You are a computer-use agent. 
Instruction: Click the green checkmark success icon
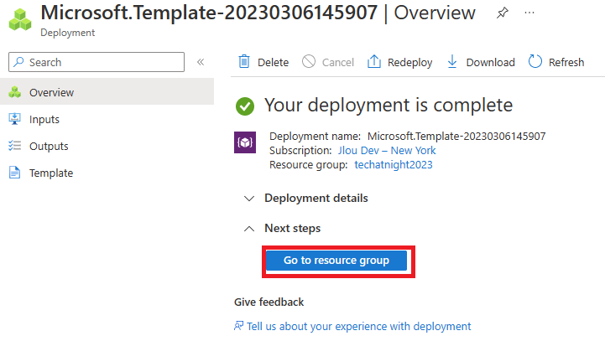(245, 106)
